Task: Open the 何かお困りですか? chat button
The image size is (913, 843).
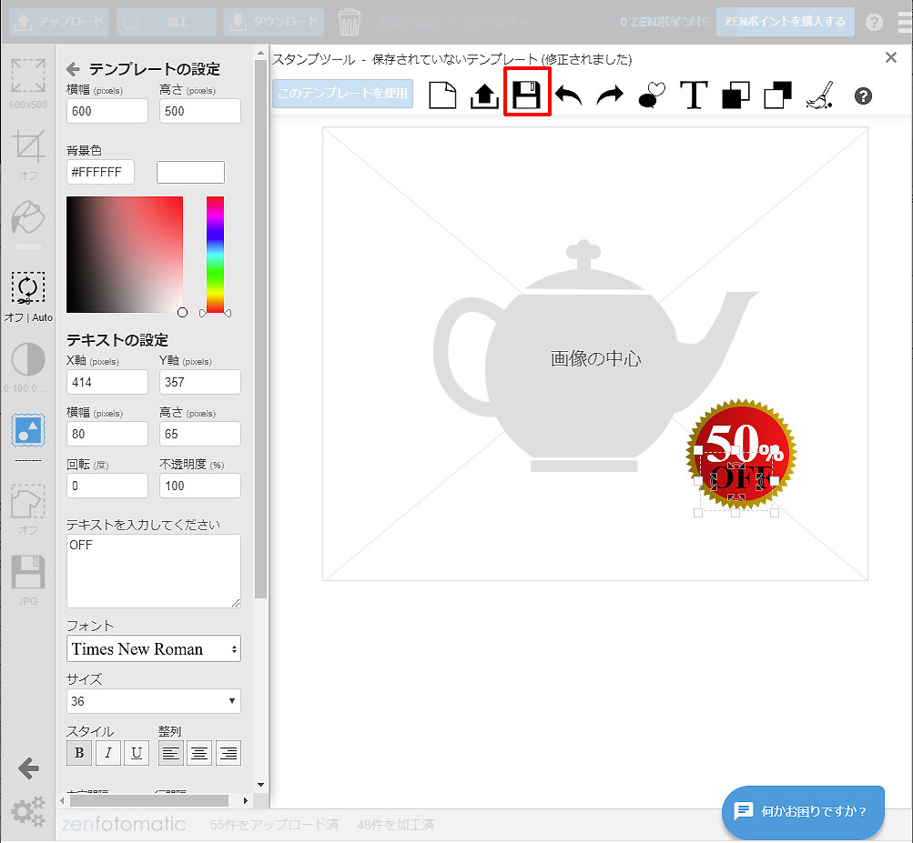Action: pyautogui.click(x=803, y=811)
